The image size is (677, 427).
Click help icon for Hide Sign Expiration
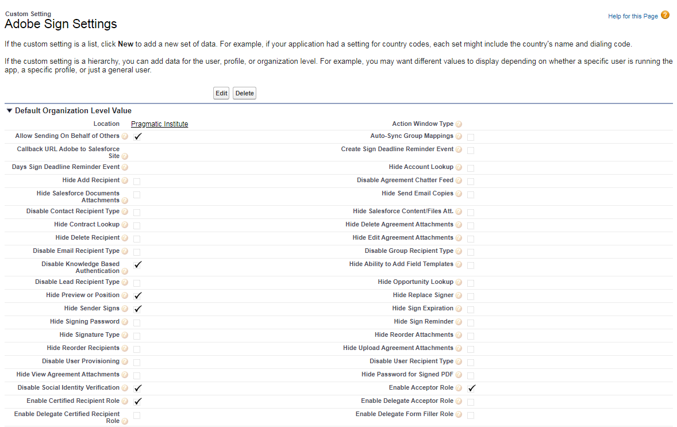point(459,309)
